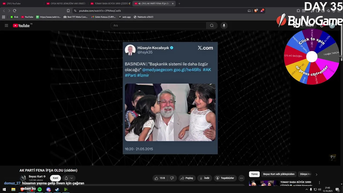
Task: Open the volume speaker tray icon
Action: (x=319, y=190)
